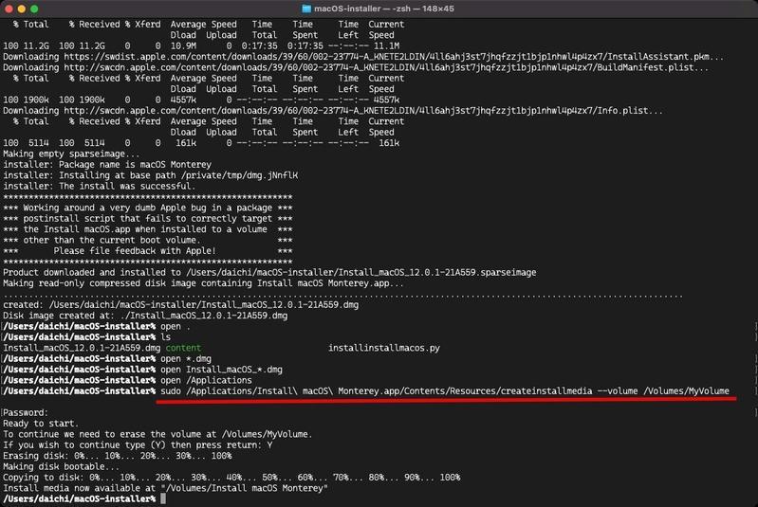Viewport: 758px width, 507px height.
Task: Click the 'open /Applications' command line
Action: 206,381
